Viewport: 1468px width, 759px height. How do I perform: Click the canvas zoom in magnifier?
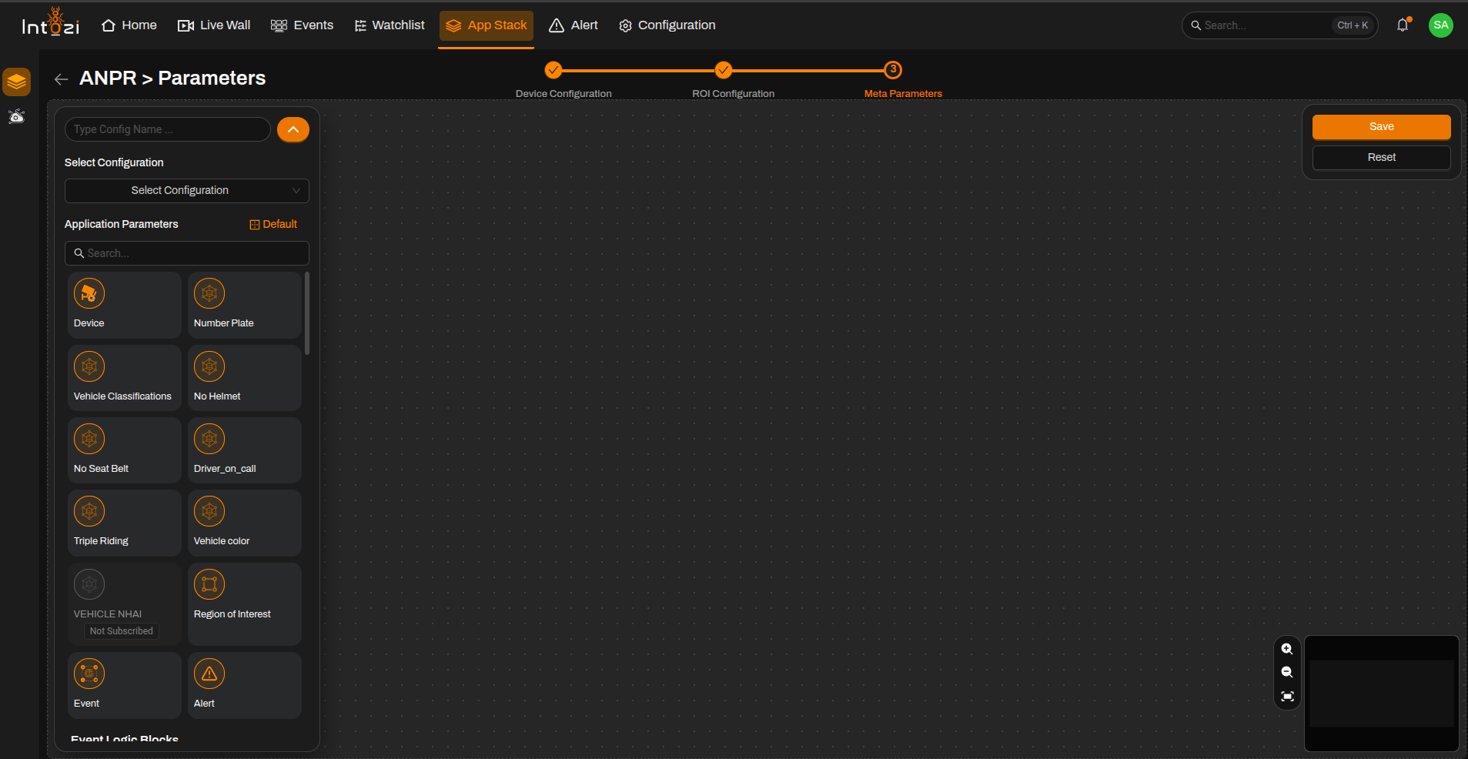(1287, 649)
